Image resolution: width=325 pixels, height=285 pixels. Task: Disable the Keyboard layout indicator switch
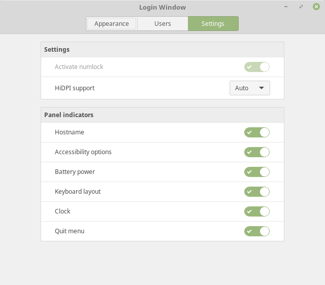(x=256, y=192)
